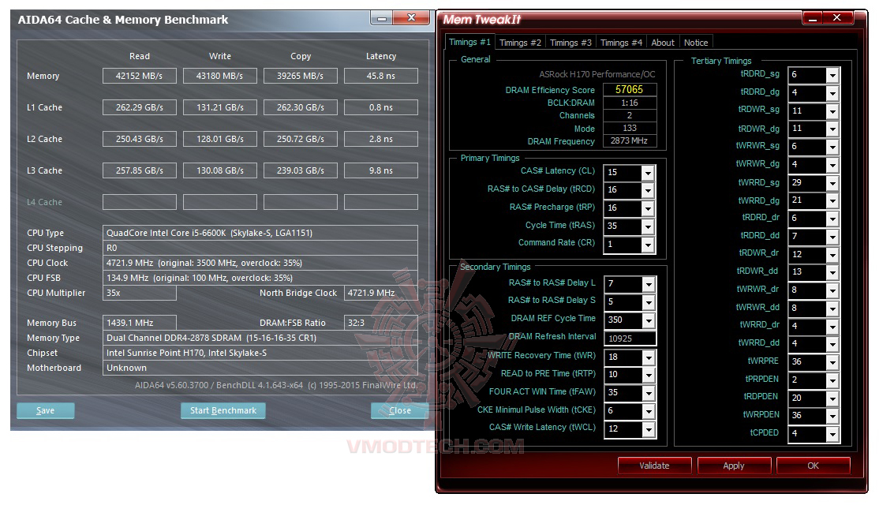Expand the tRDWR_dg dropdown
This screenshot has width=879, height=505.
click(x=832, y=129)
